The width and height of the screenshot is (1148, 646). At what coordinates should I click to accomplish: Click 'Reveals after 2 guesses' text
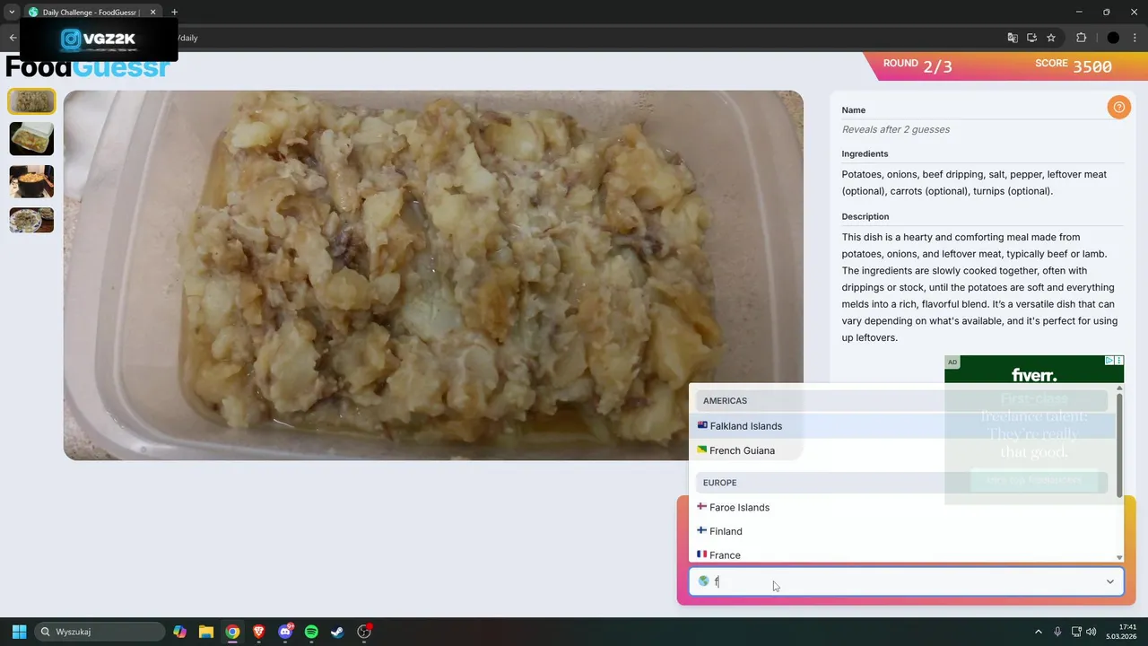[x=896, y=129]
